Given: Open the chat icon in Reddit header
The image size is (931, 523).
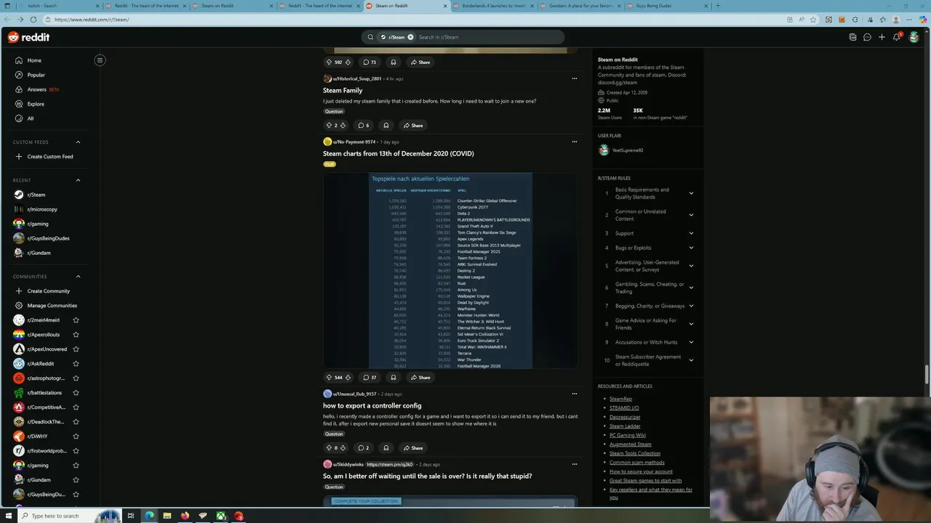Looking at the screenshot, I should click(x=867, y=37).
